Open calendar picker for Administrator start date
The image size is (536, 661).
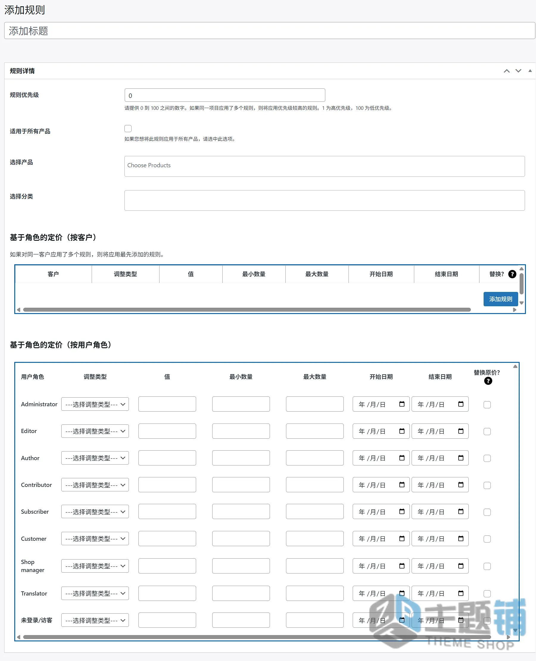(402, 404)
